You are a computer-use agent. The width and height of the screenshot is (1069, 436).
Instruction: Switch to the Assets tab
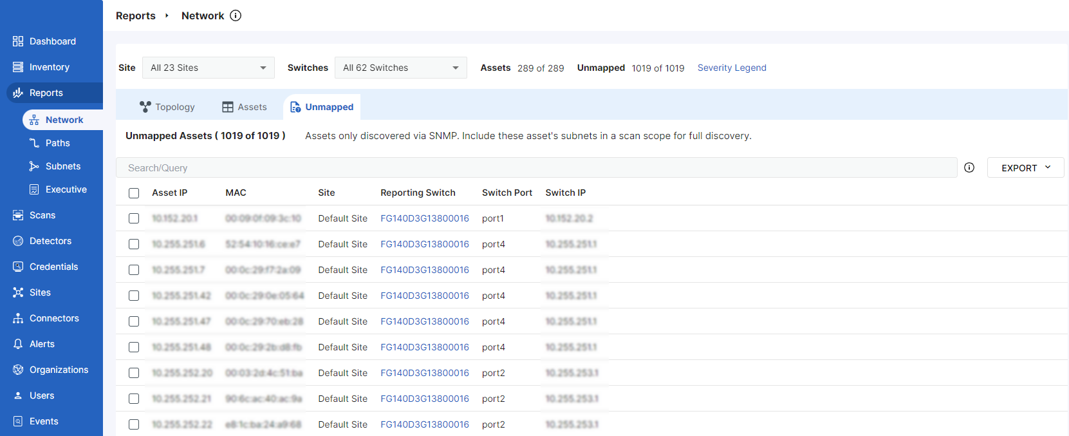(x=245, y=107)
